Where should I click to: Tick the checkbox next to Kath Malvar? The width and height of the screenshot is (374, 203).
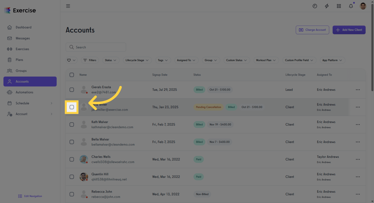coord(72,124)
